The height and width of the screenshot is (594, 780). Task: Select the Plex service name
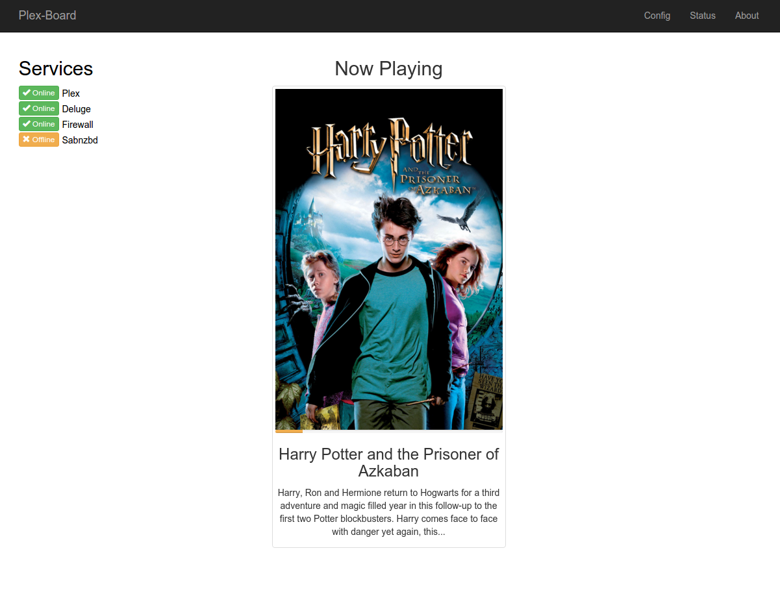click(71, 93)
